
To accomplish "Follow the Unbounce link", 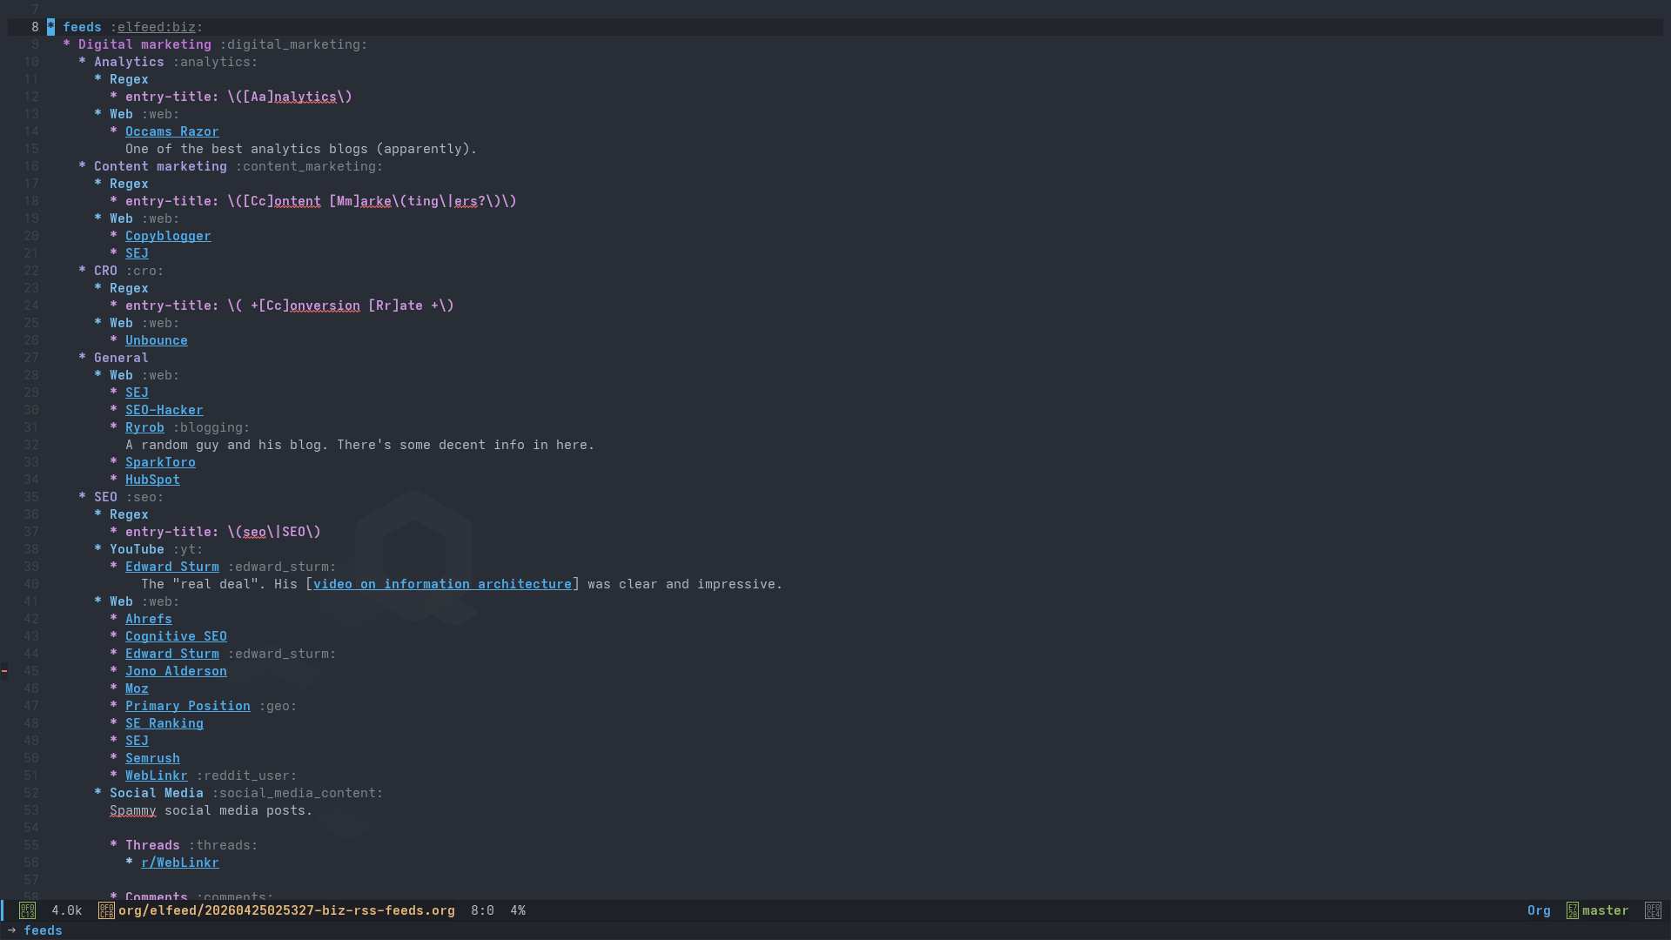I will point(157,340).
